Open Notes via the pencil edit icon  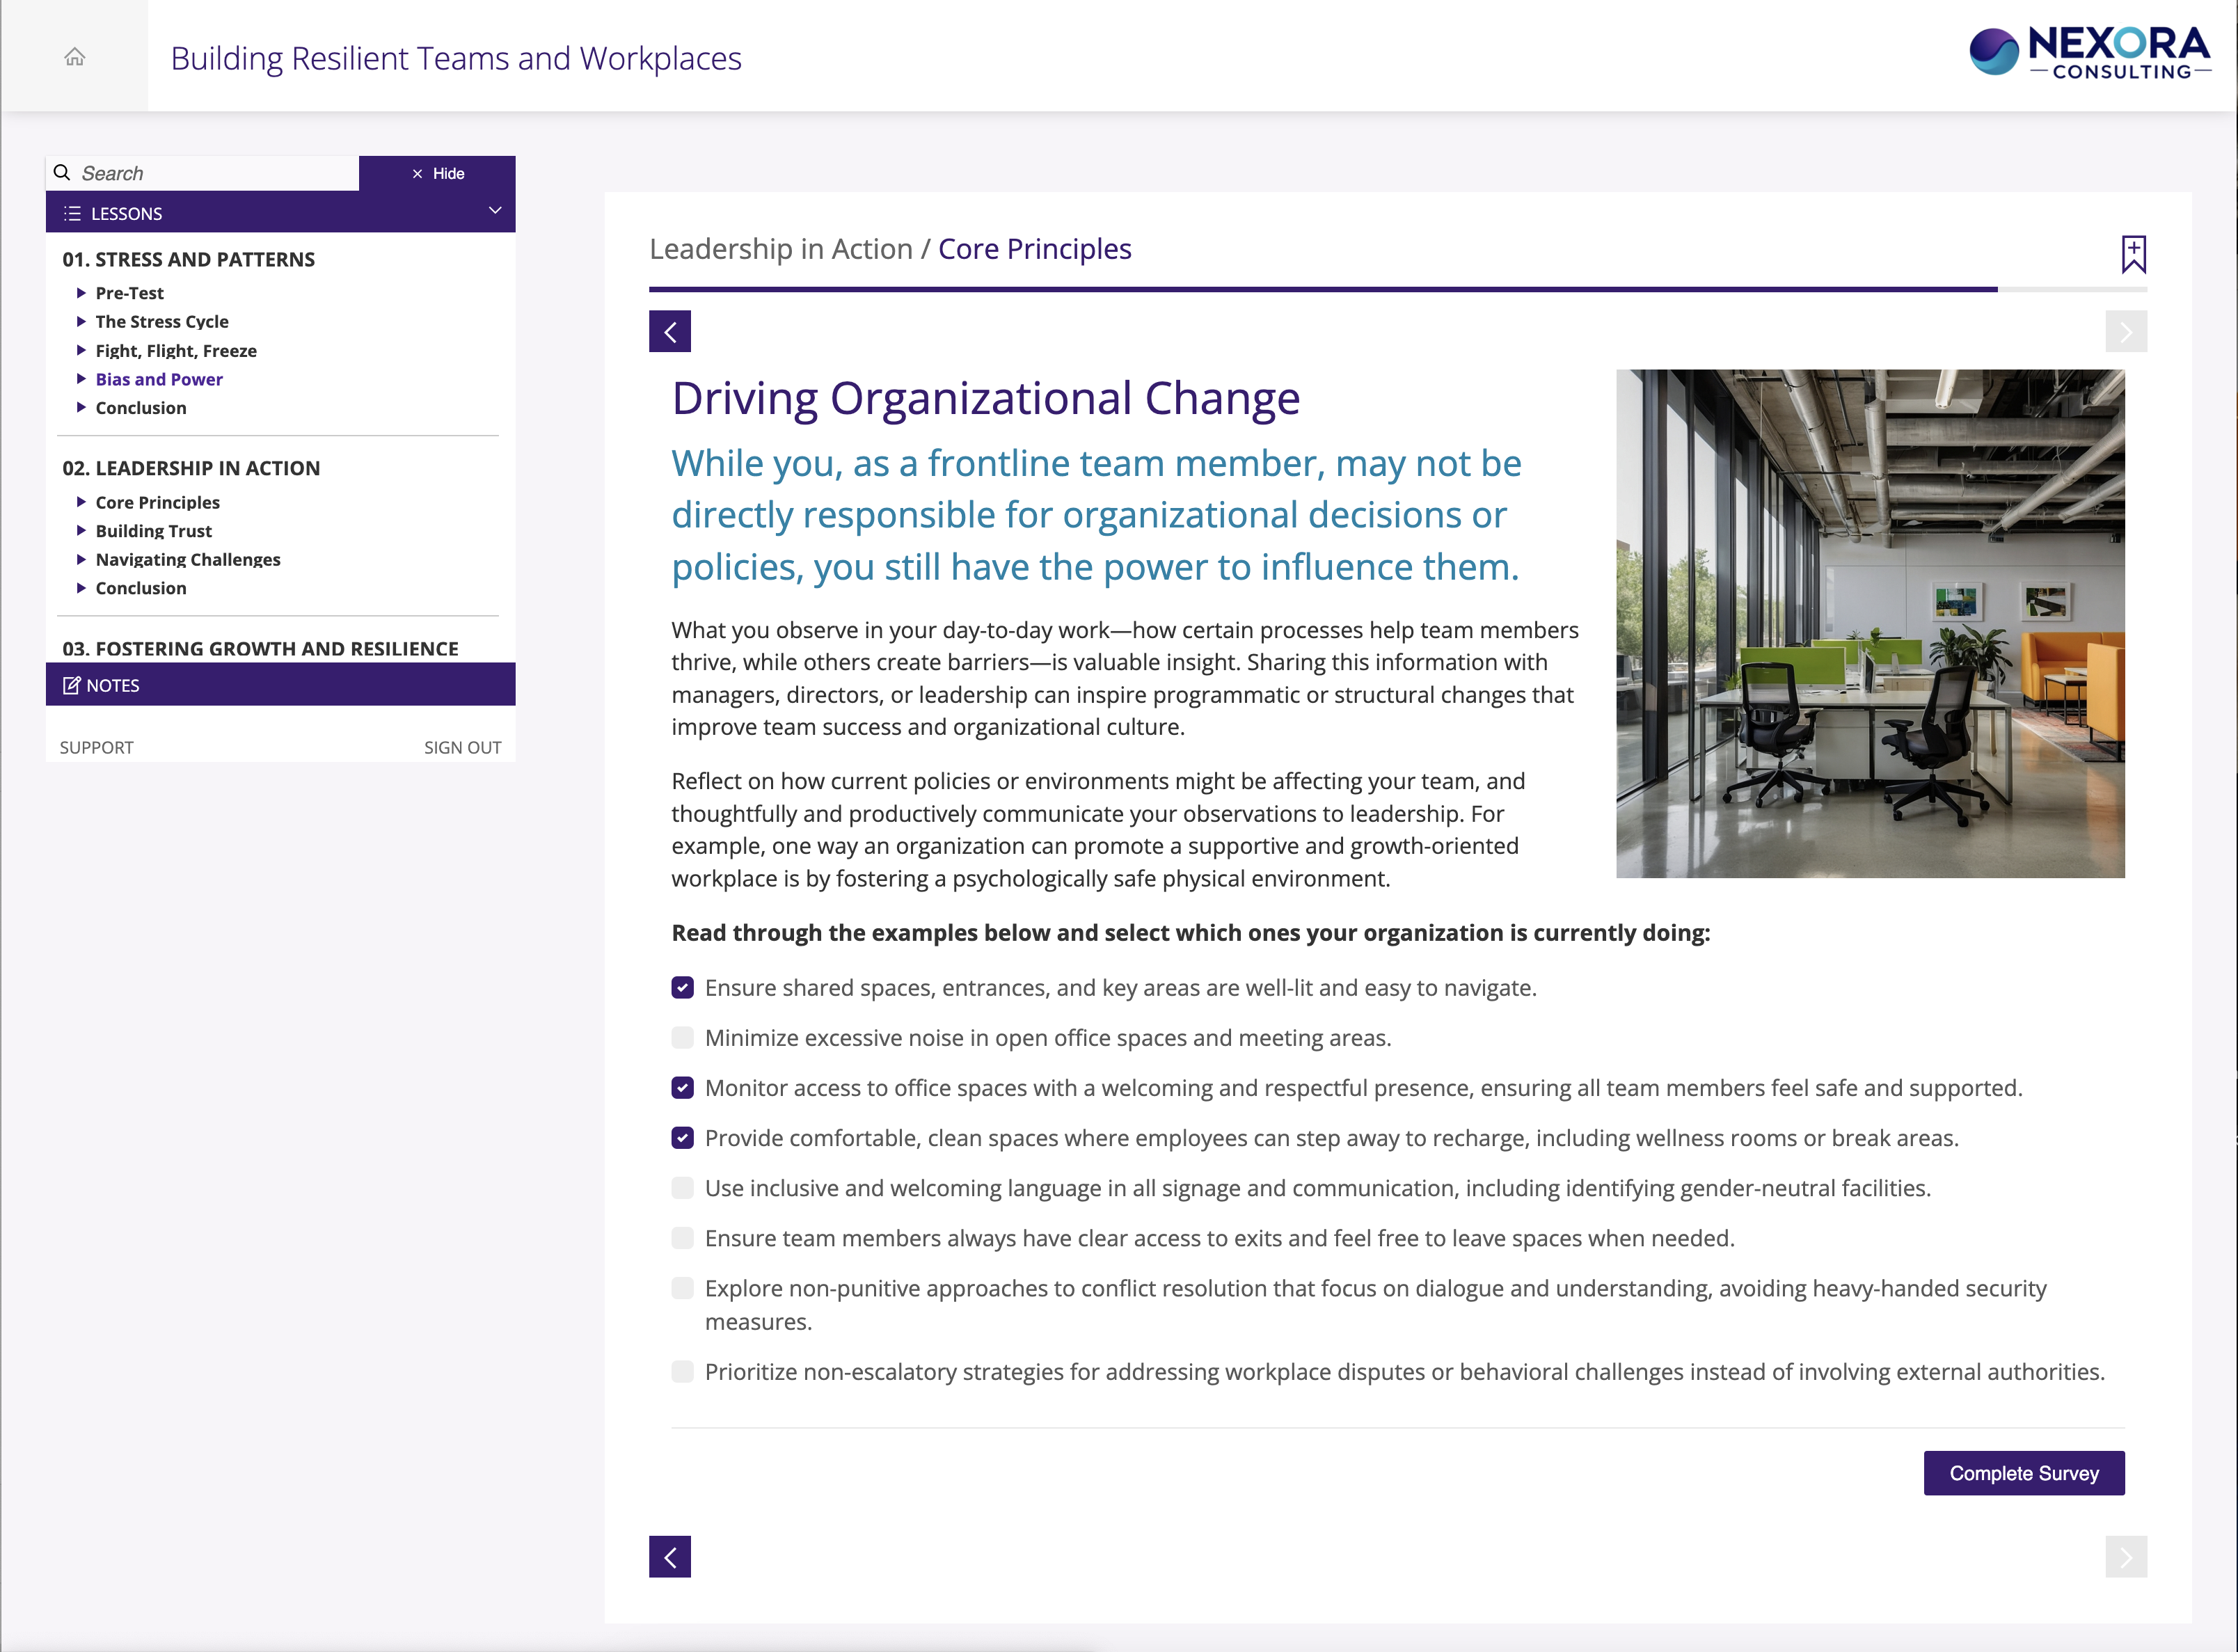(72, 685)
